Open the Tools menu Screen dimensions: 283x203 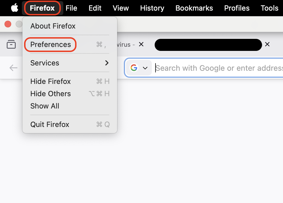point(269,8)
